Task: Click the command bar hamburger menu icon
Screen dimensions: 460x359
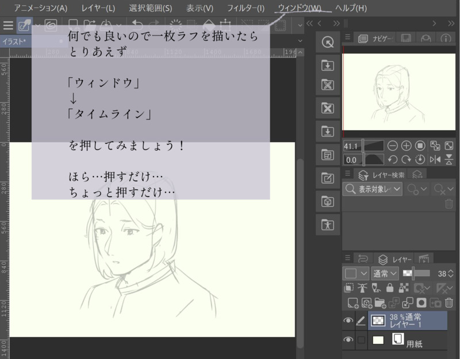Action: [8, 25]
